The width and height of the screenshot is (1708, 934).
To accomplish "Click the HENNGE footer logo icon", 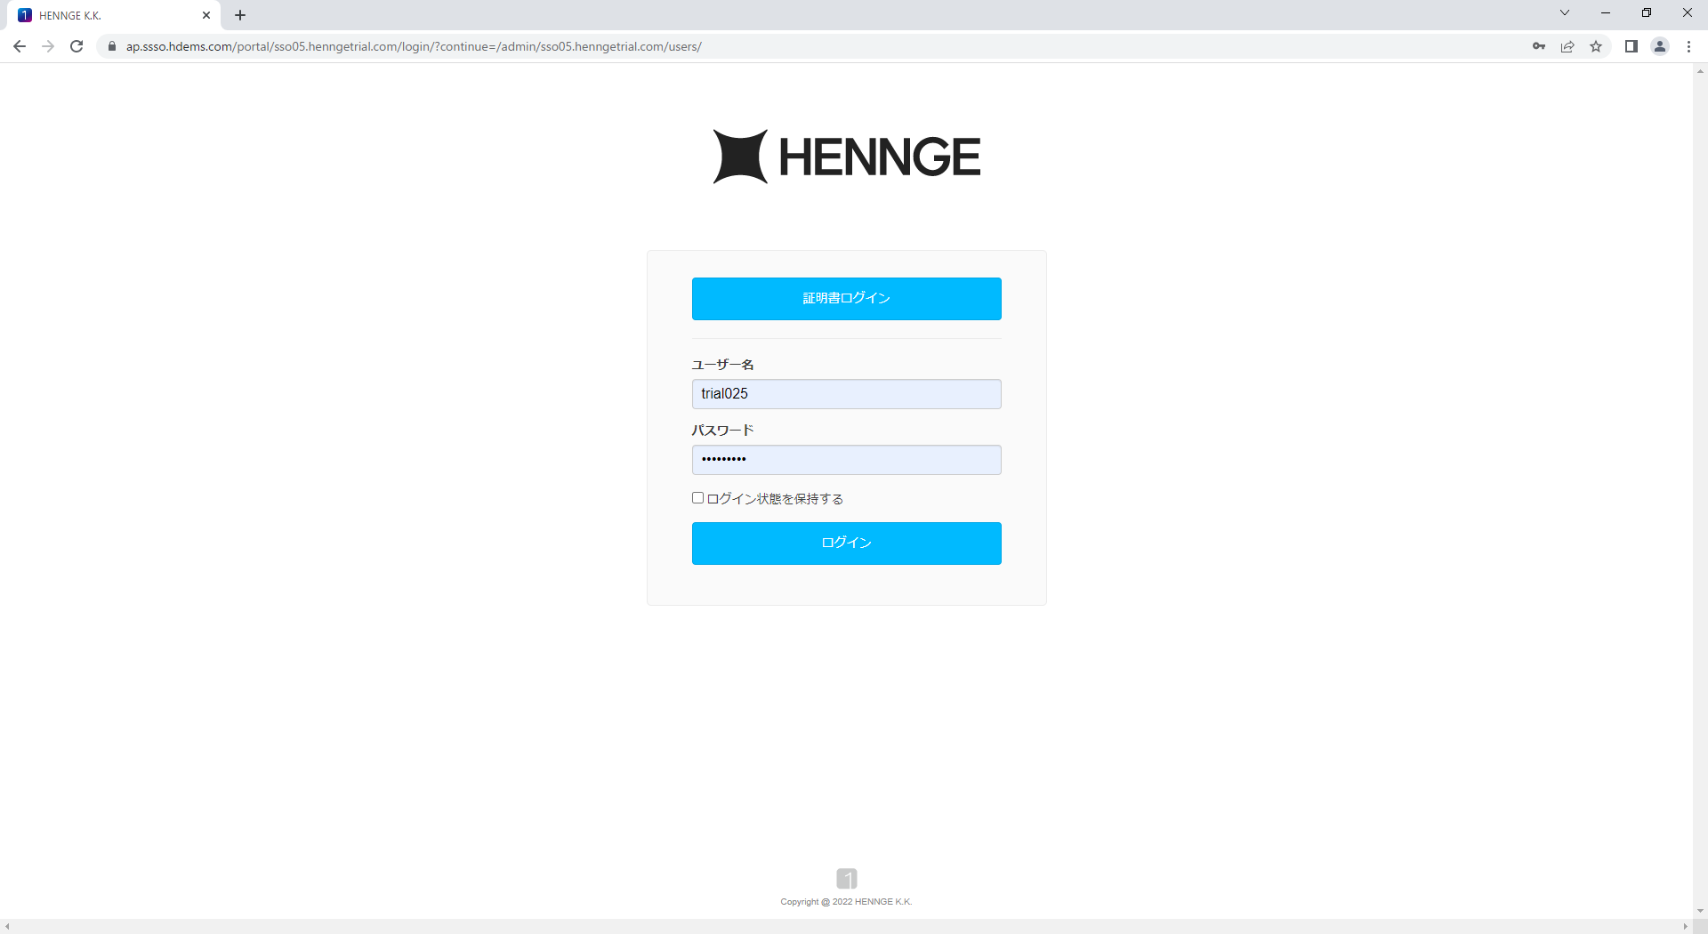I will [x=846, y=879].
